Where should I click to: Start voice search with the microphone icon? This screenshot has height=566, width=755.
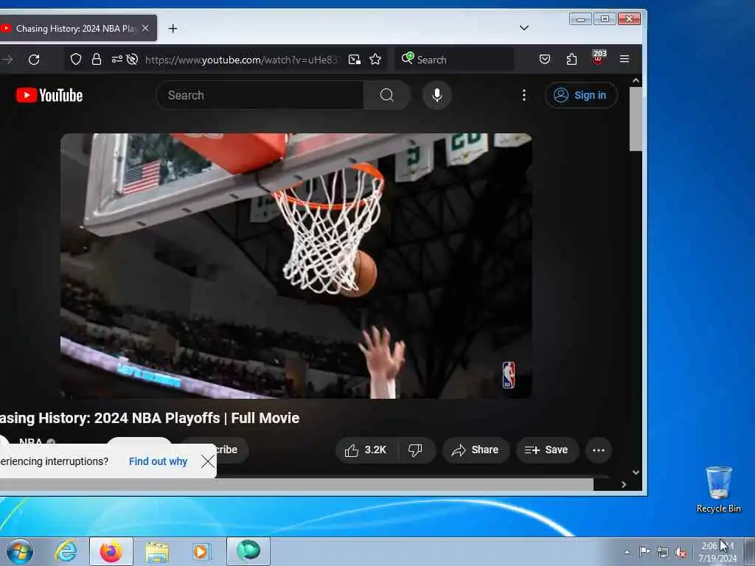[436, 95]
